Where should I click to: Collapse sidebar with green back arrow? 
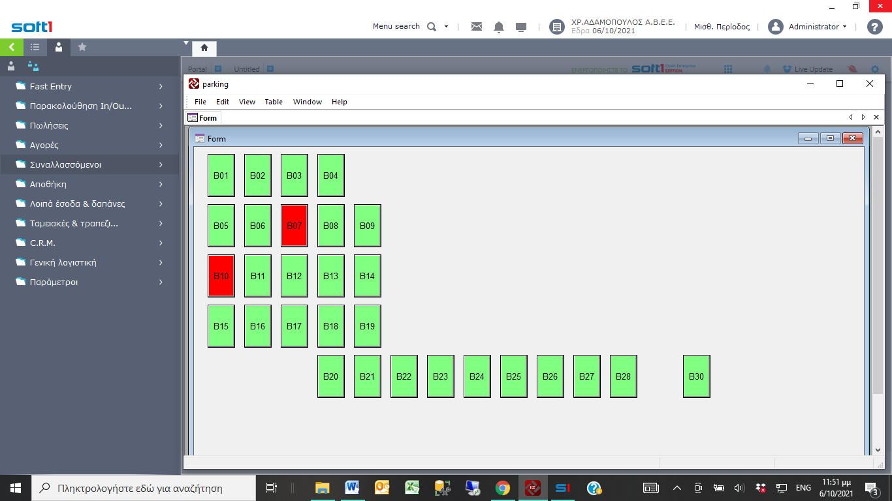(12, 47)
